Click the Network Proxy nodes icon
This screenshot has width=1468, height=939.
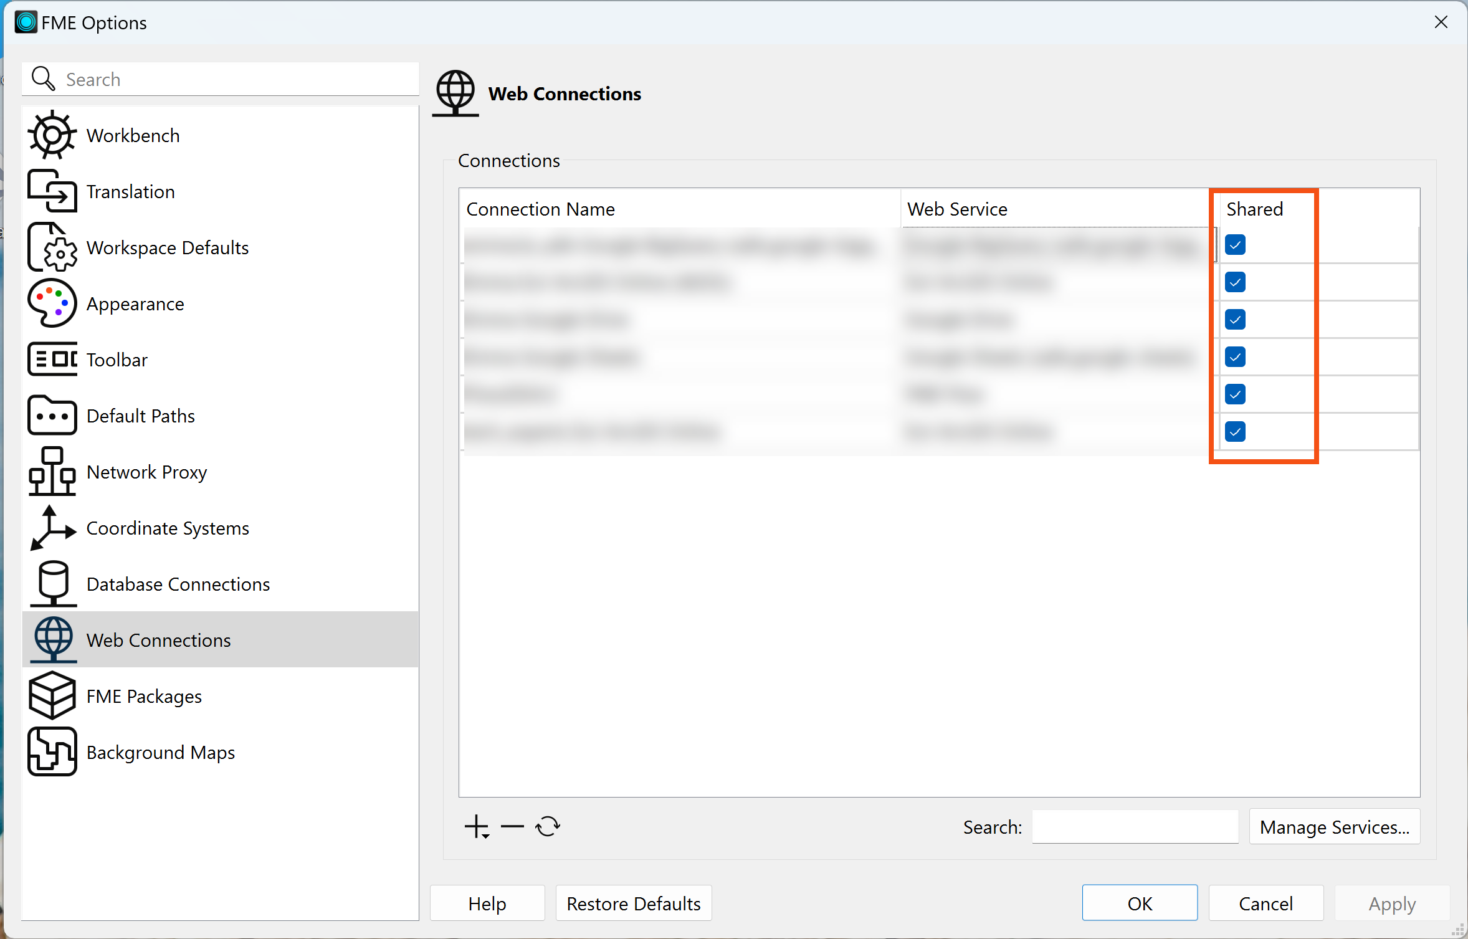click(x=52, y=472)
